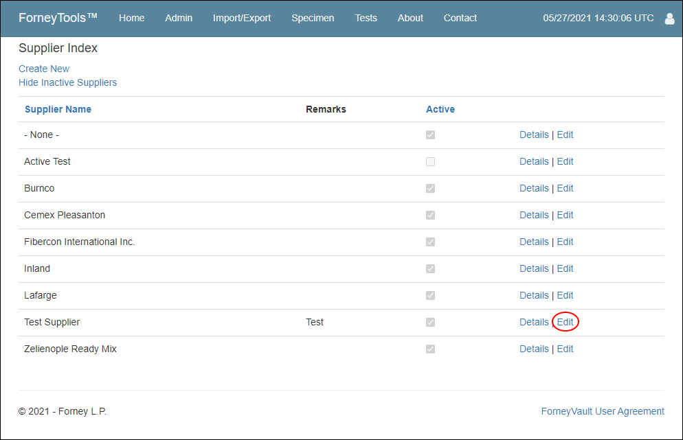The width and height of the screenshot is (683, 440).
Task: Open the Tests menu
Action: pyautogui.click(x=366, y=18)
